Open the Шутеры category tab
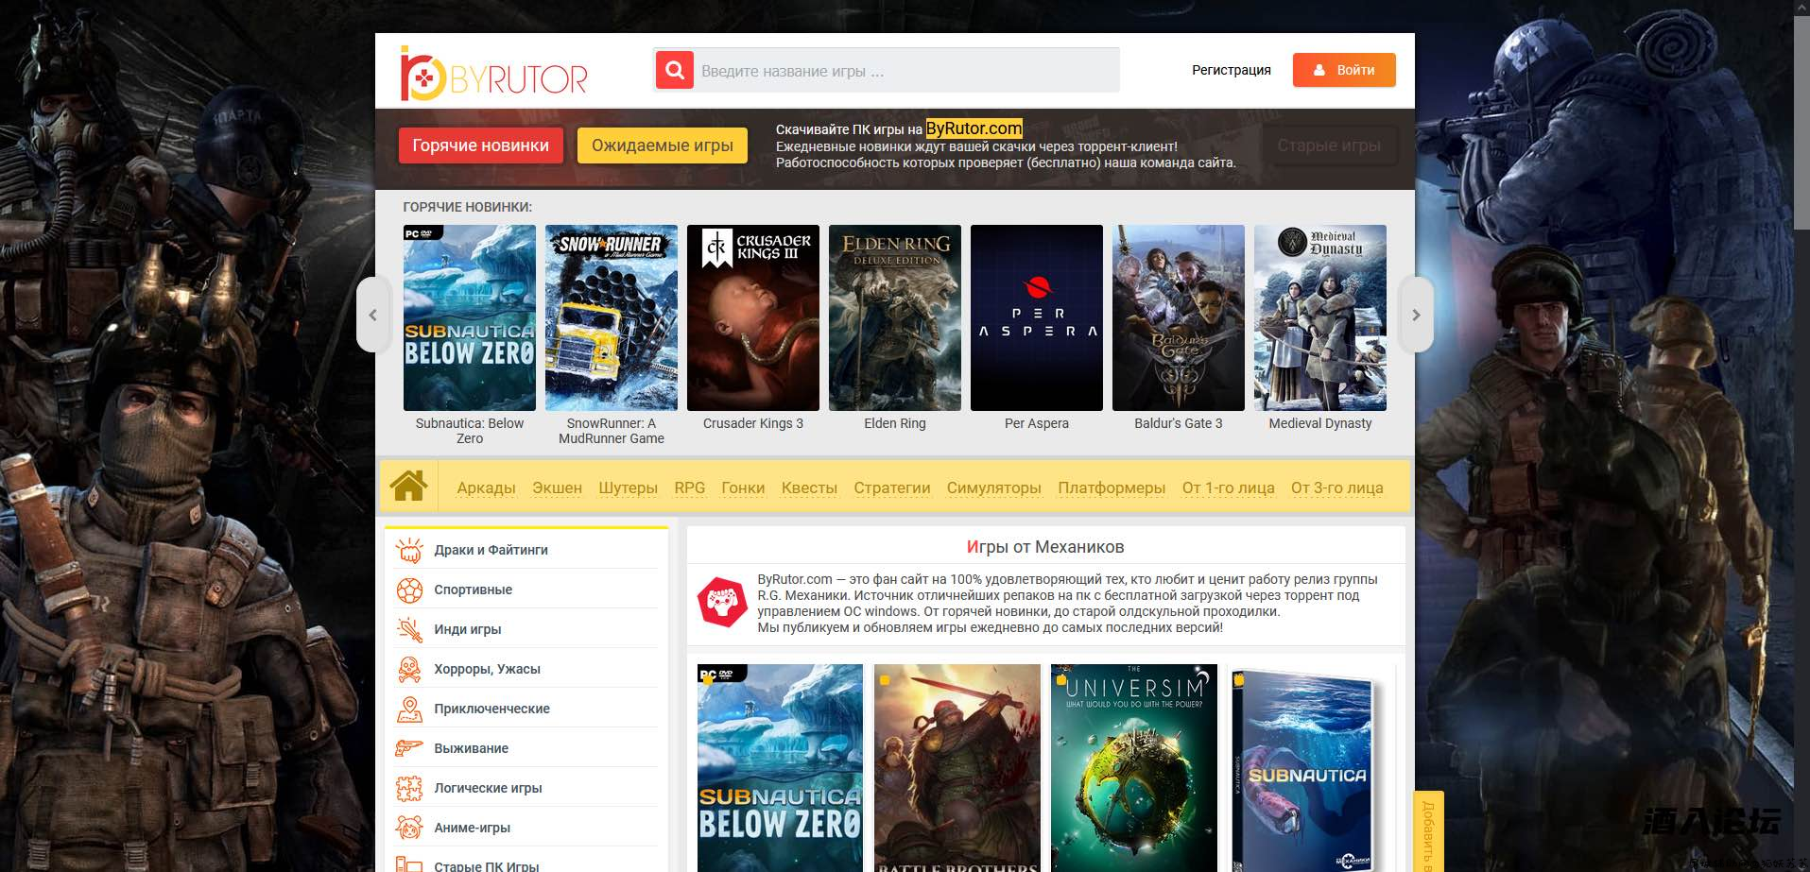 pyautogui.click(x=628, y=487)
